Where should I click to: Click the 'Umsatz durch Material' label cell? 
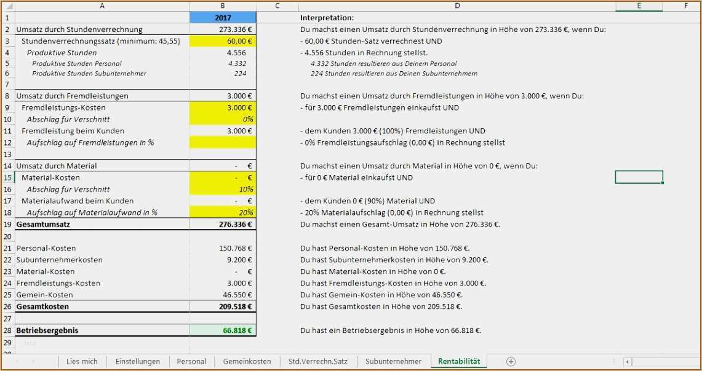coord(102,166)
